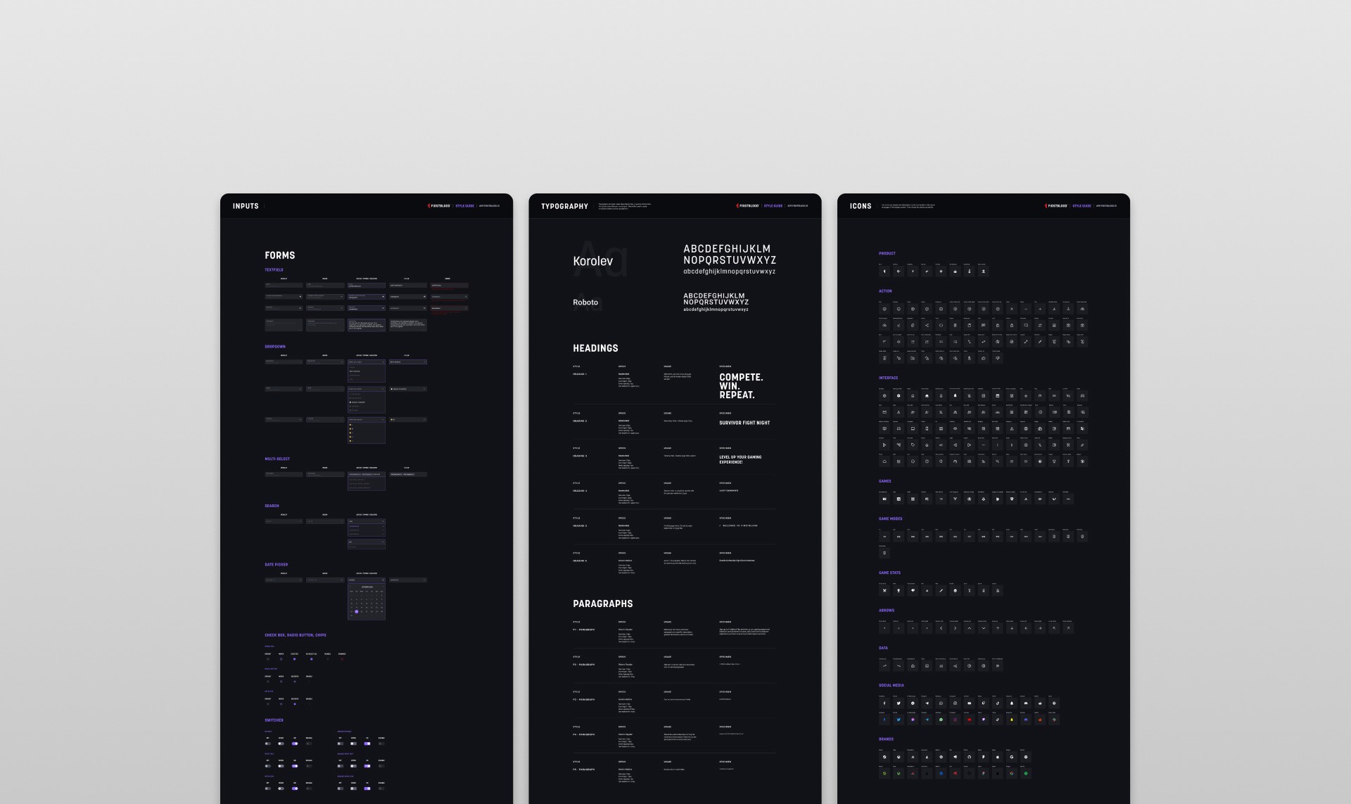Click the Twitter icon in color row
The height and width of the screenshot is (804, 1351).
(x=899, y=720)
